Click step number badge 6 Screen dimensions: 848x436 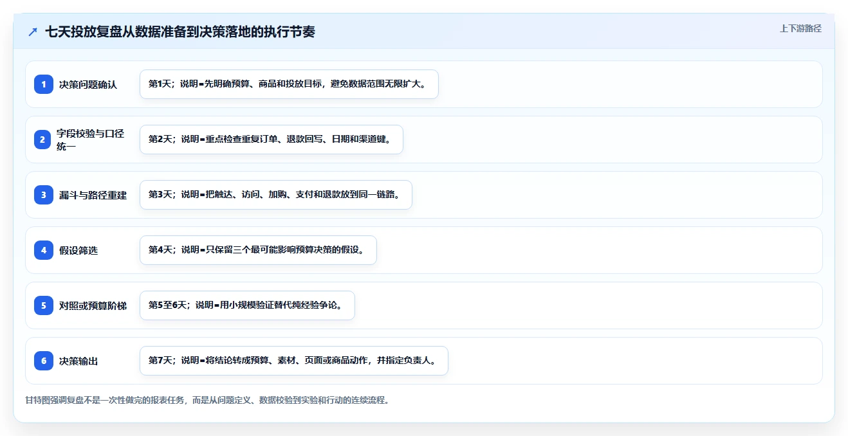[x=44, y=361]
